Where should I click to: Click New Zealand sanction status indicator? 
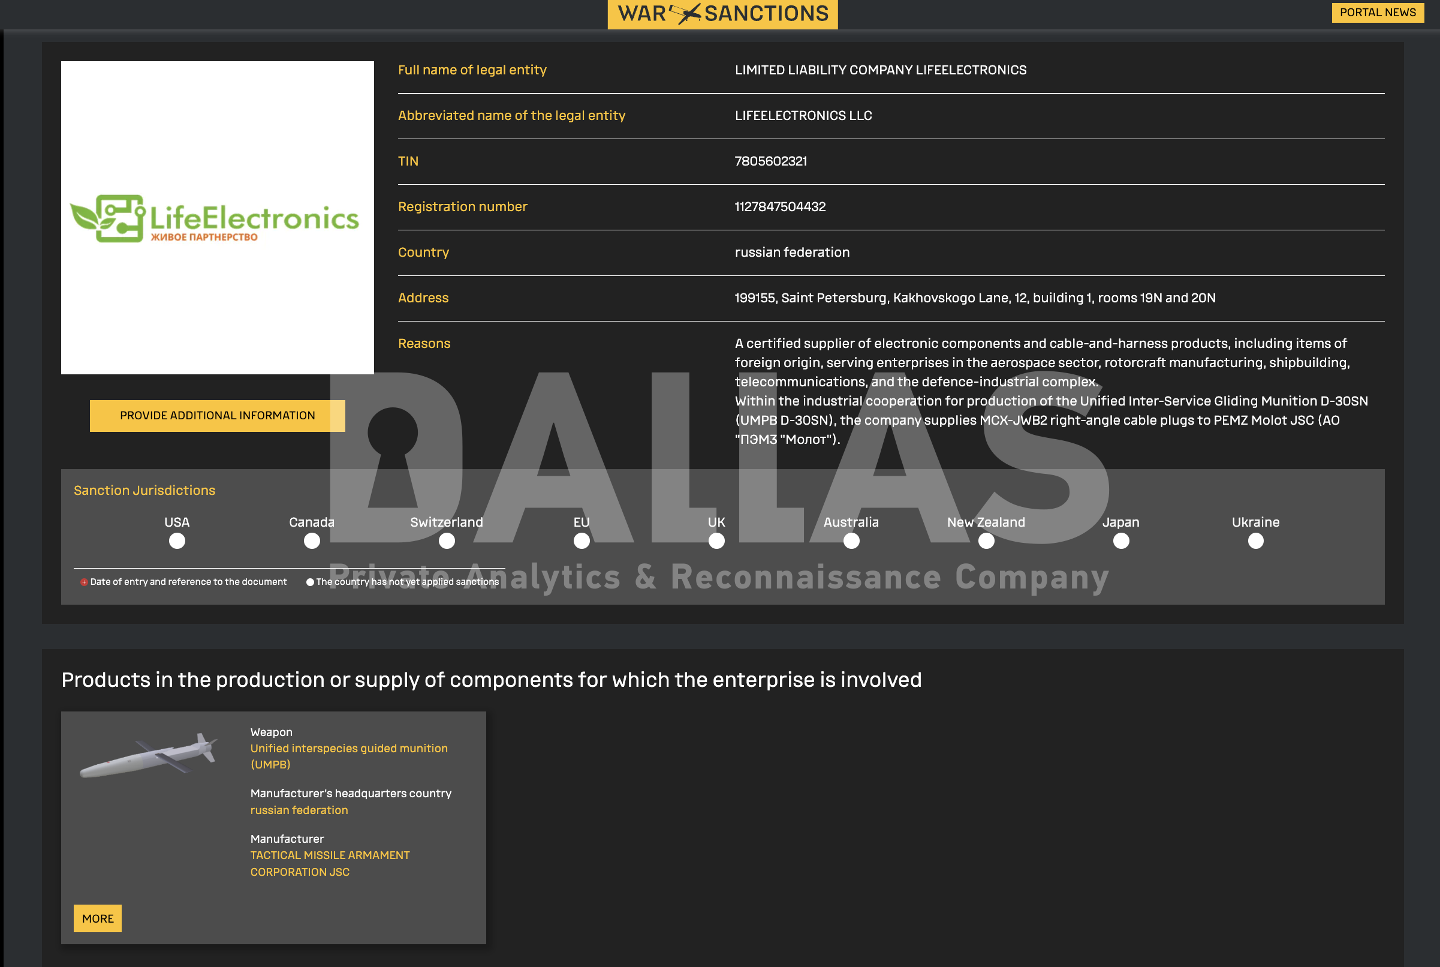986,541
